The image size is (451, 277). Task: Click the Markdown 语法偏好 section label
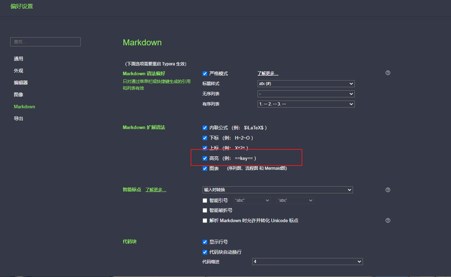(x=144, y=73)
